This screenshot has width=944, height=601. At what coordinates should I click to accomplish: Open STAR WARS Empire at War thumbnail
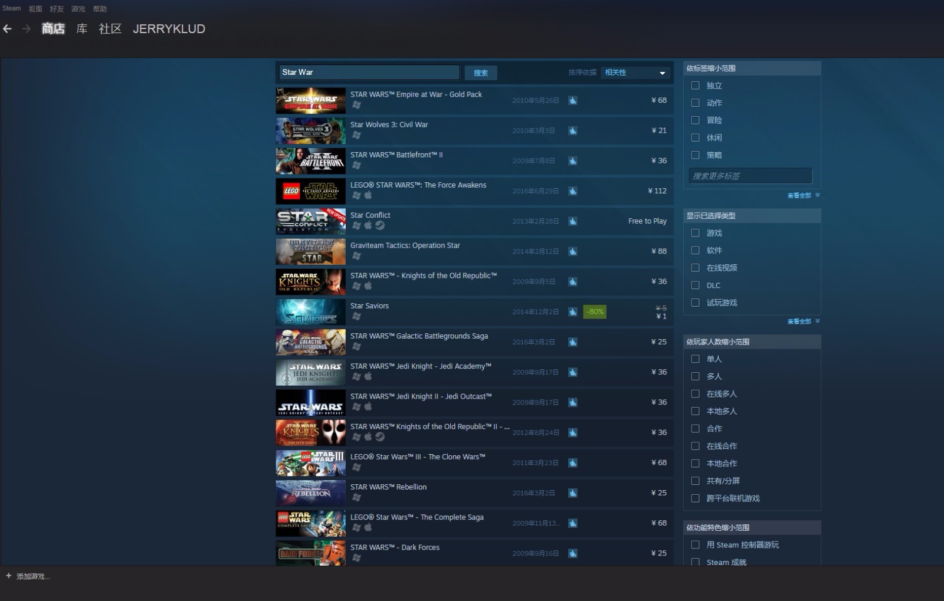coord(311,100)
